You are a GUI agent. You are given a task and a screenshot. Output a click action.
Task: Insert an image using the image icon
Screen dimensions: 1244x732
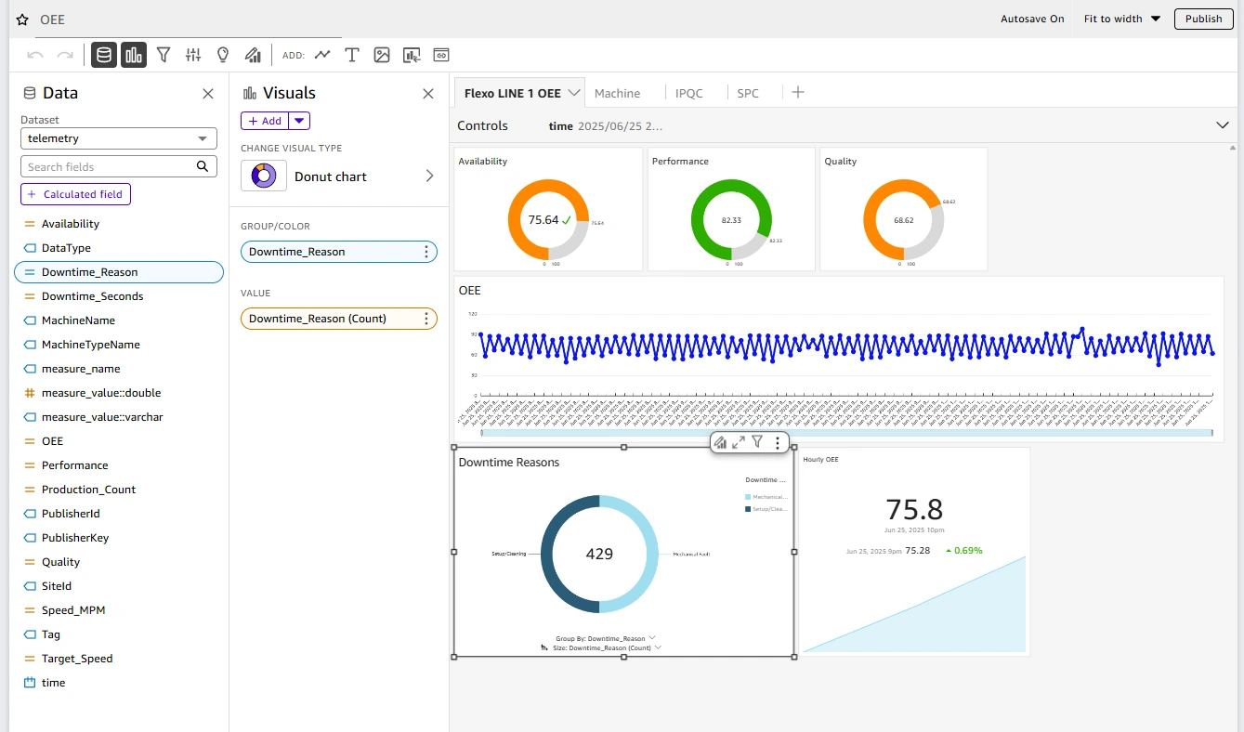(x=382, y=55)
